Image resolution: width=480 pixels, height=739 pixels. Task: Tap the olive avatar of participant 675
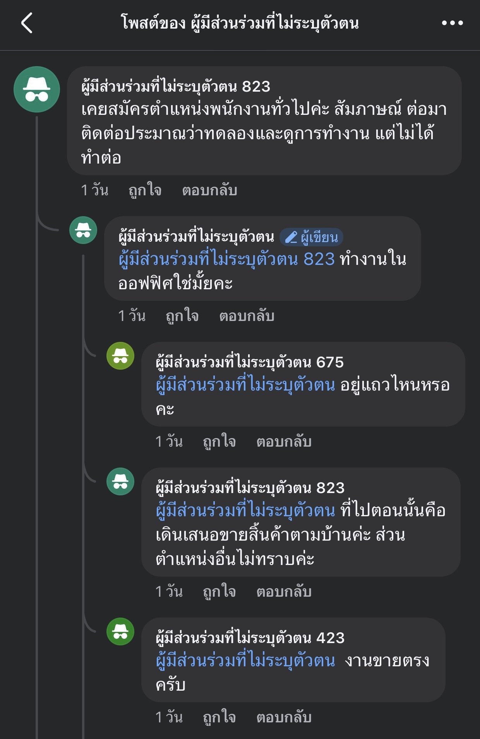[120, 356]
